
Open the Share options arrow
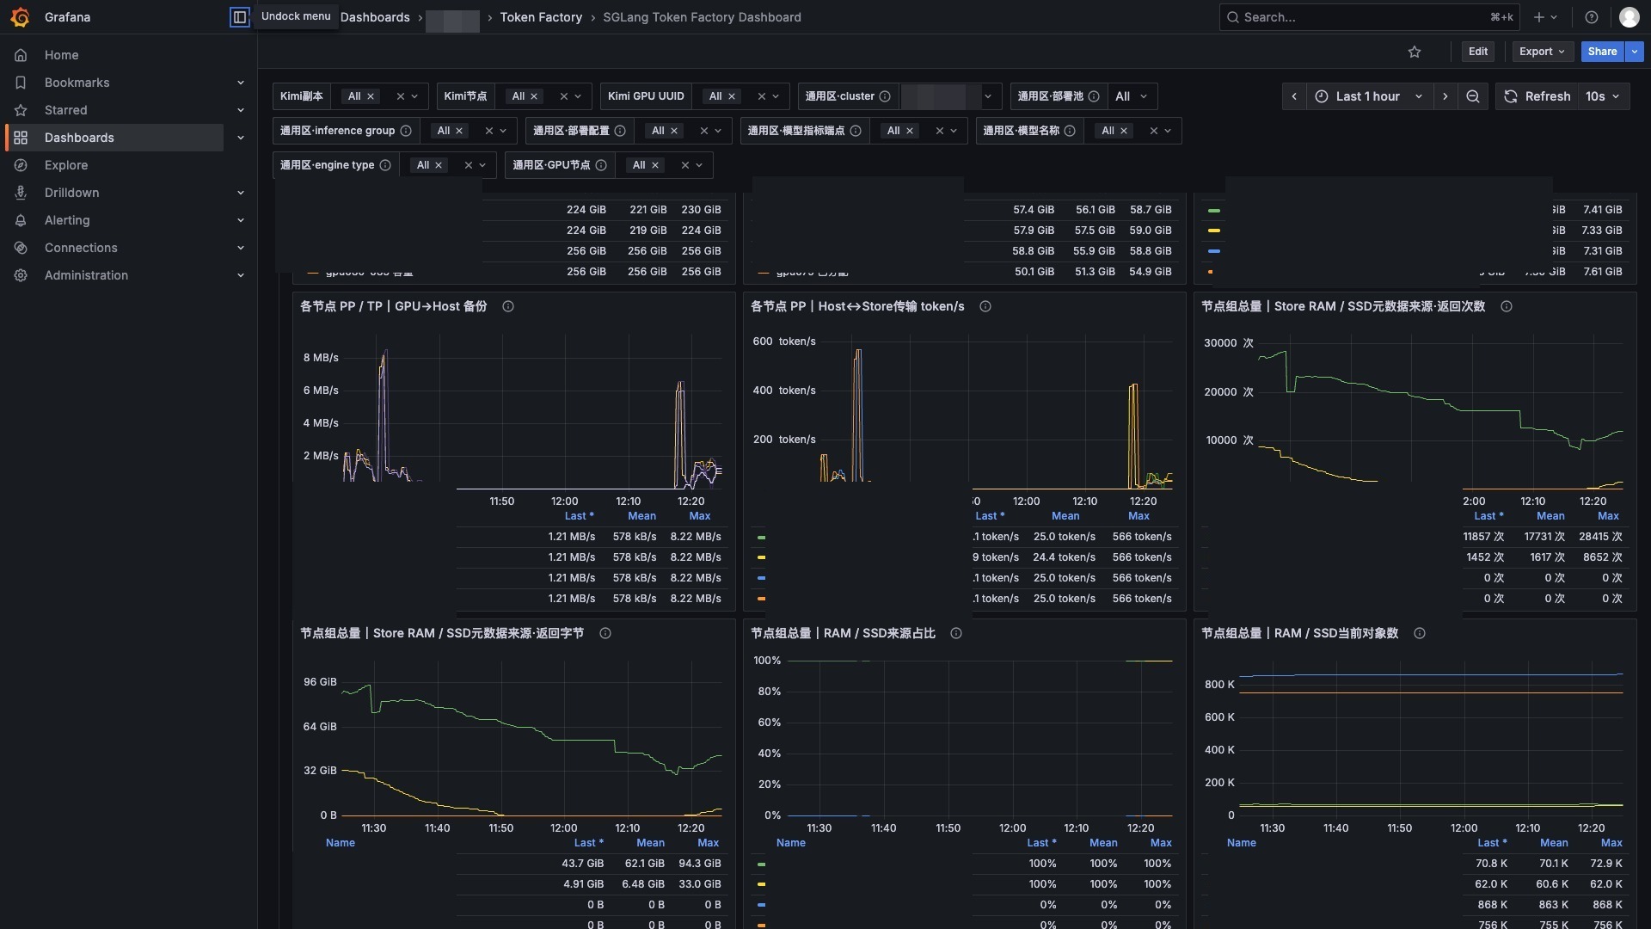click(1635, 52)
